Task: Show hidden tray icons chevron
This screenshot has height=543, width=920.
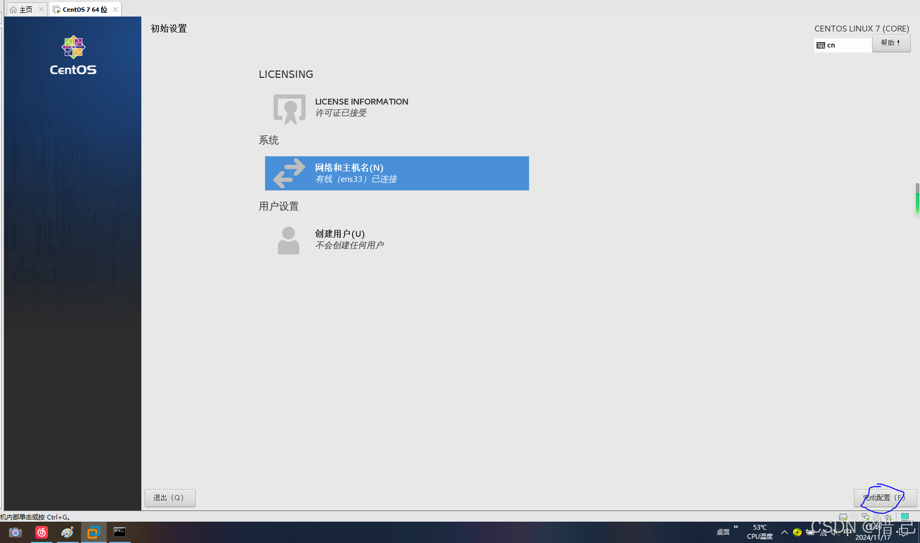Action: pyautogui.click(x=785, y=532)
